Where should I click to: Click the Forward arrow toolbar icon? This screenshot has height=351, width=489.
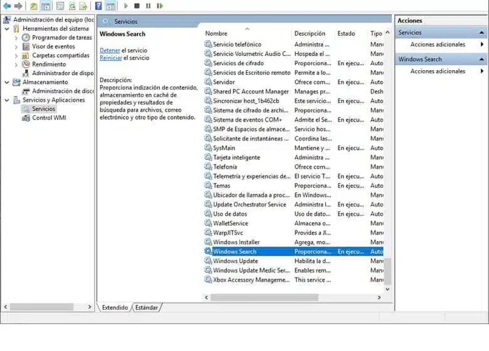pos(18,6)
